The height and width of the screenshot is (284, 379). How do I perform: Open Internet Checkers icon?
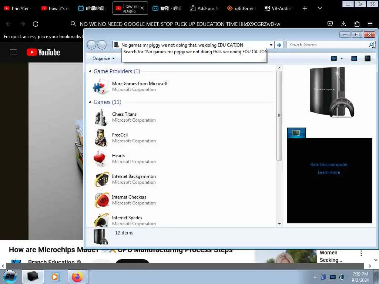point(102,200)
